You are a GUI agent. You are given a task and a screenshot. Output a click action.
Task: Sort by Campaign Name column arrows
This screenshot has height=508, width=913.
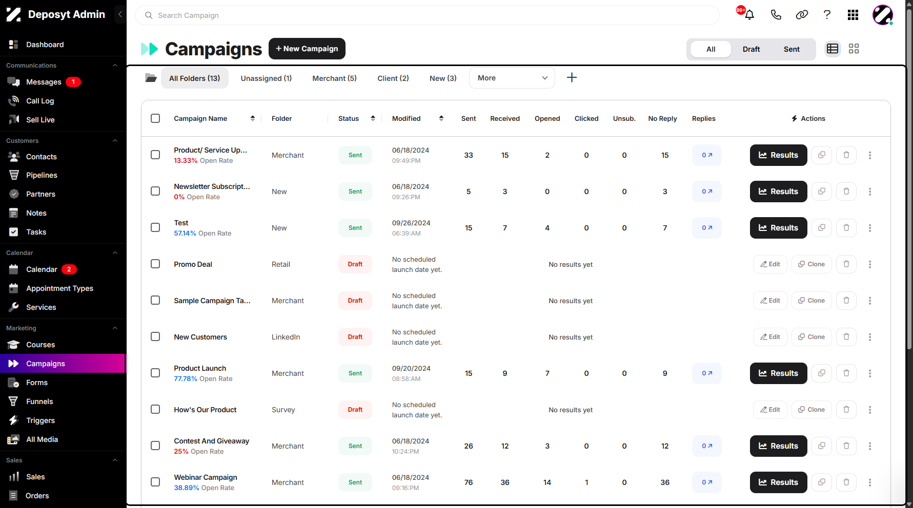click(253, 118)
